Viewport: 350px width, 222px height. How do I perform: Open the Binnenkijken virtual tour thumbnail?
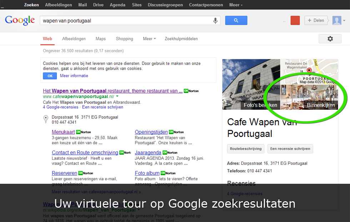pos(309,97)
